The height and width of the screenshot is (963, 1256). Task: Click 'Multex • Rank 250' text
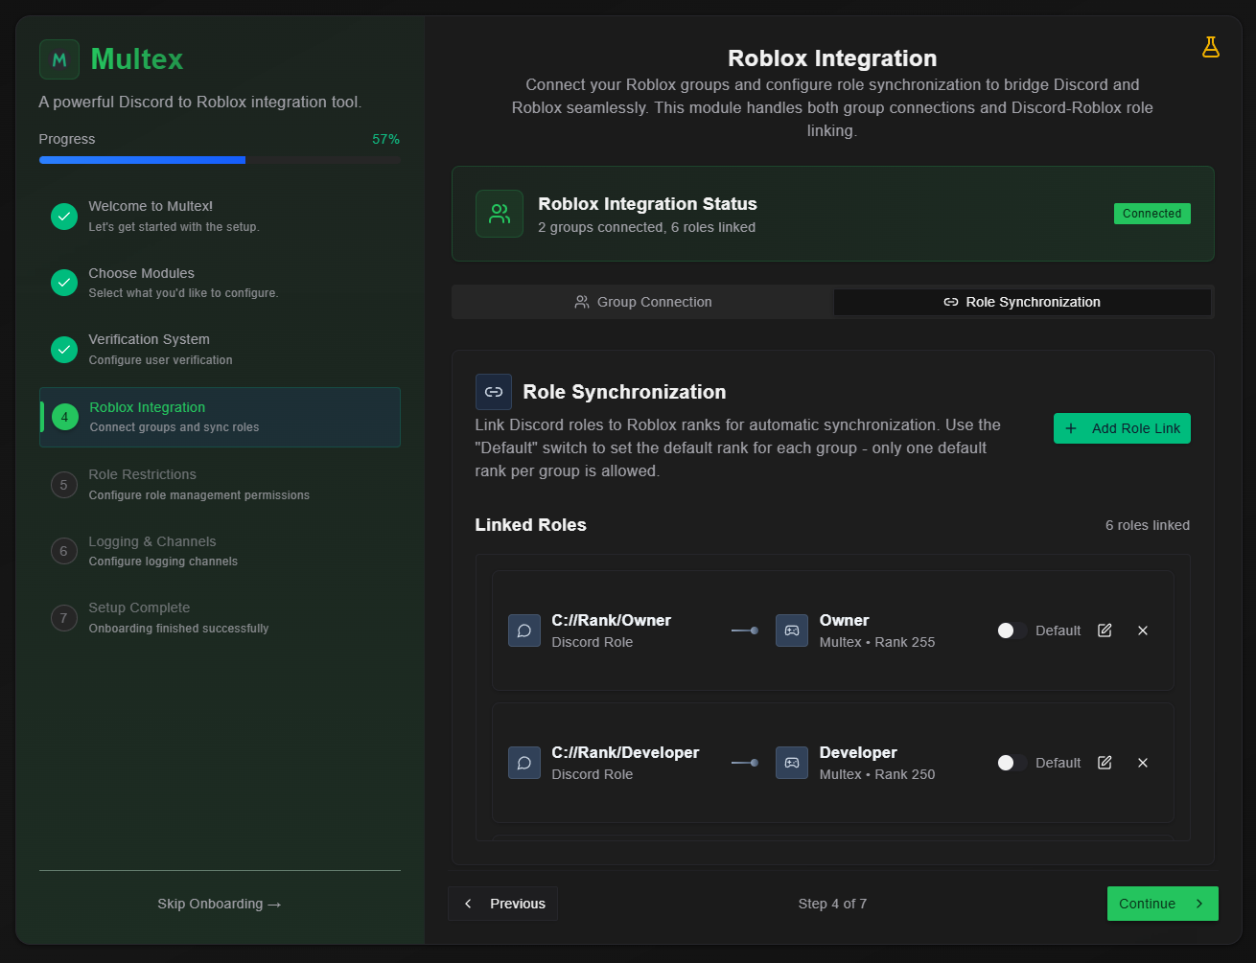(x=877, y=774)
